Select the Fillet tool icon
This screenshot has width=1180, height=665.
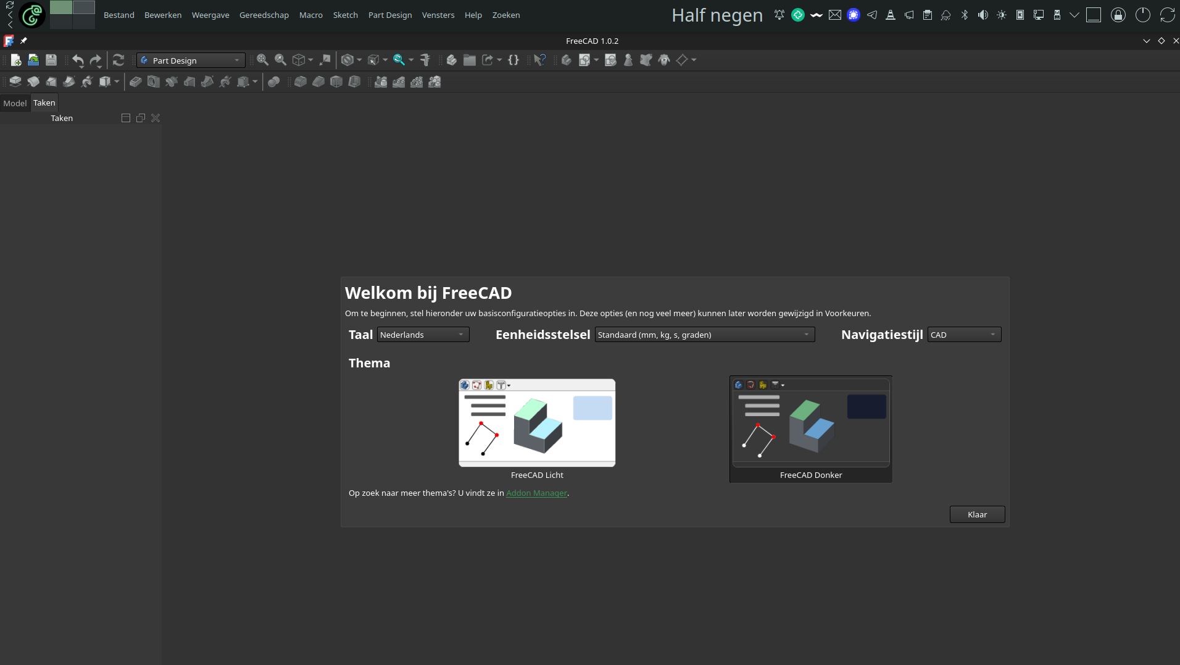301,82
